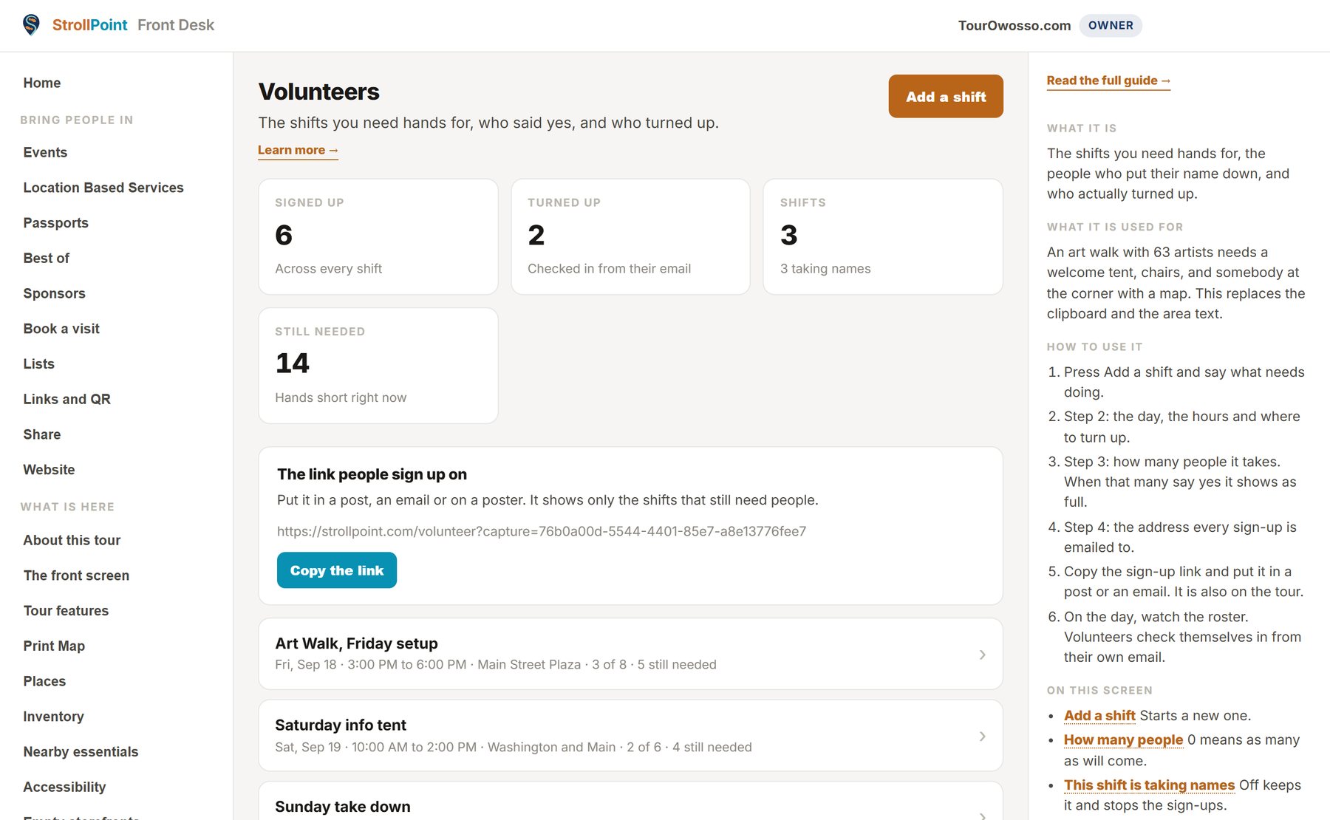Click the Add a shift guide link
The width and height of the screenshot is (1330, 820).
pyautogui.click(x=1099, y=715)
